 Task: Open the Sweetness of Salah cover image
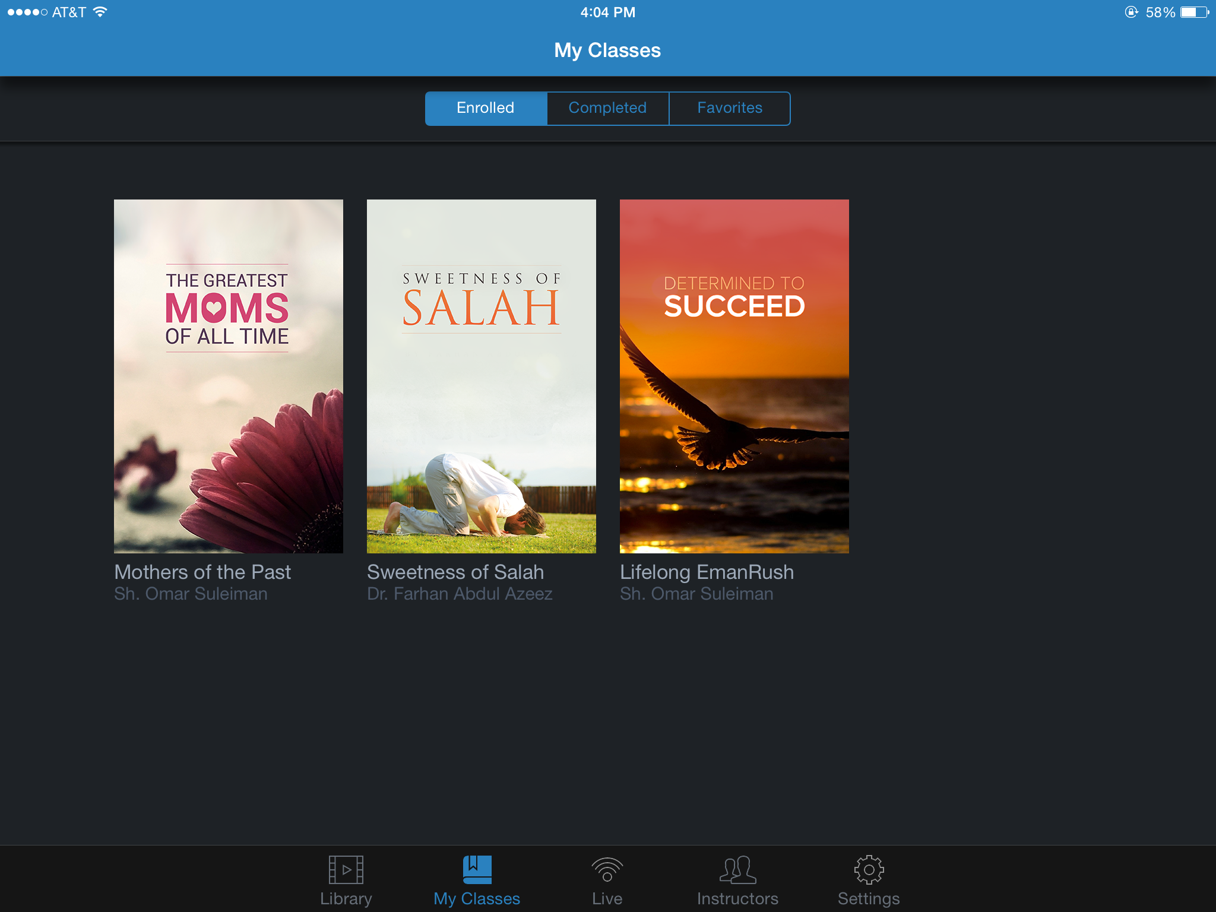point(482,376)
